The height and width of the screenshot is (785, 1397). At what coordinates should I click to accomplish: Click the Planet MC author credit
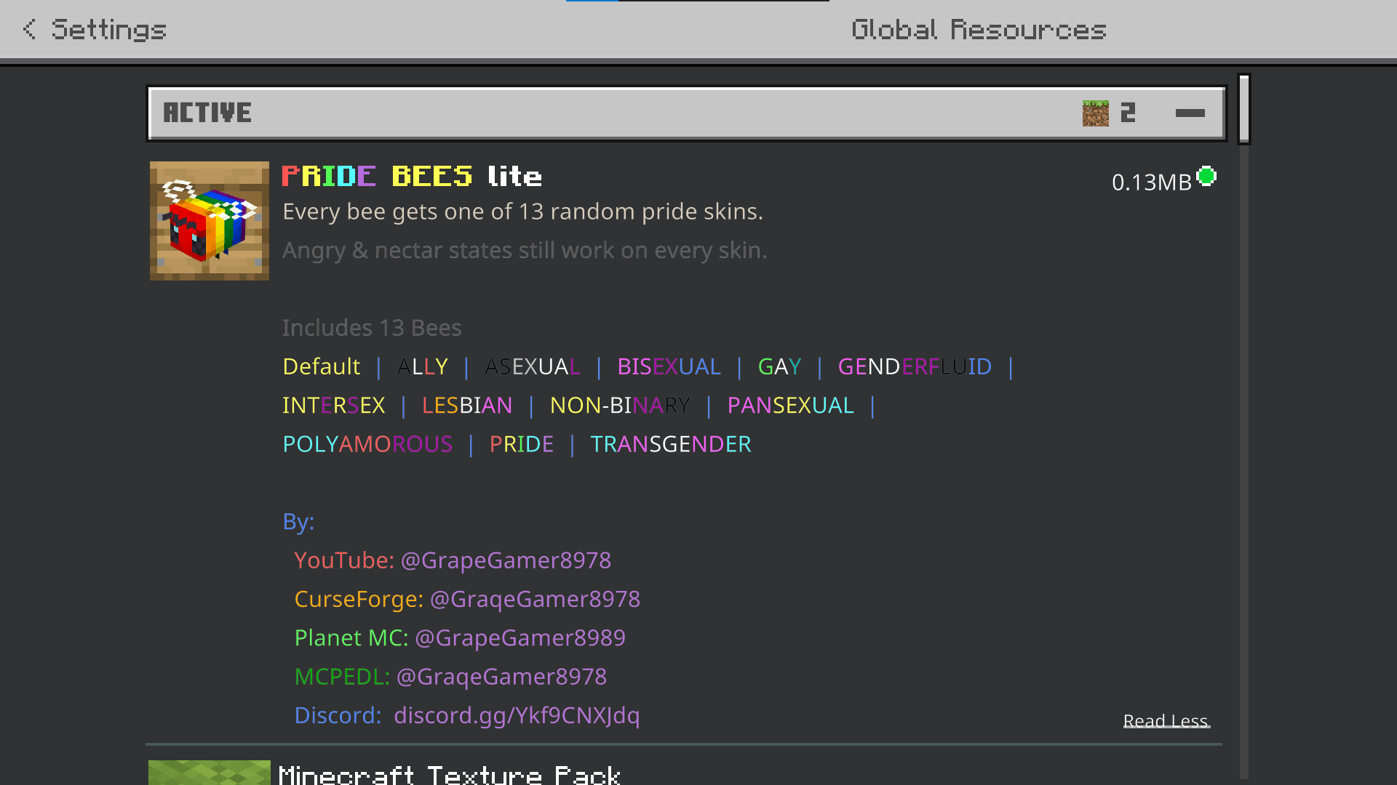point(460,637)
